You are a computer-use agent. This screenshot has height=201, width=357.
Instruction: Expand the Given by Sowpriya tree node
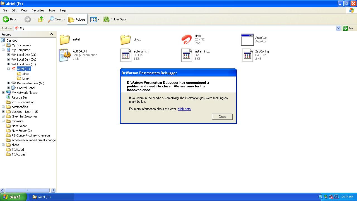tap(3, 116)
